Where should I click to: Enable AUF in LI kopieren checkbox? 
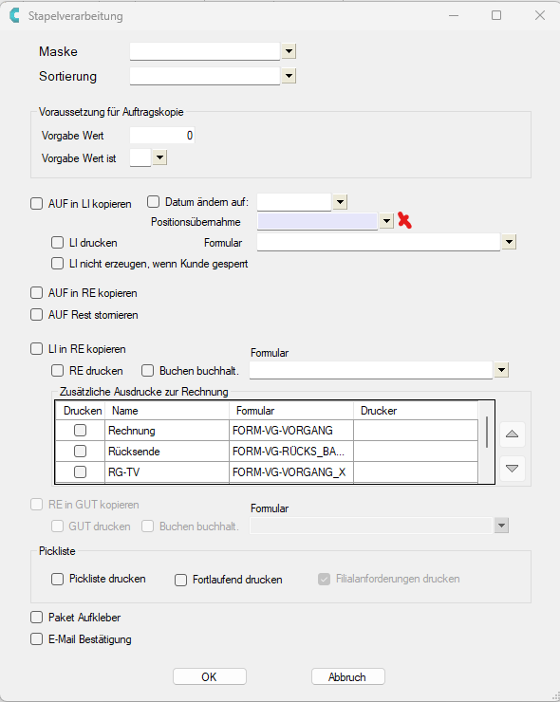click(36, 204)
